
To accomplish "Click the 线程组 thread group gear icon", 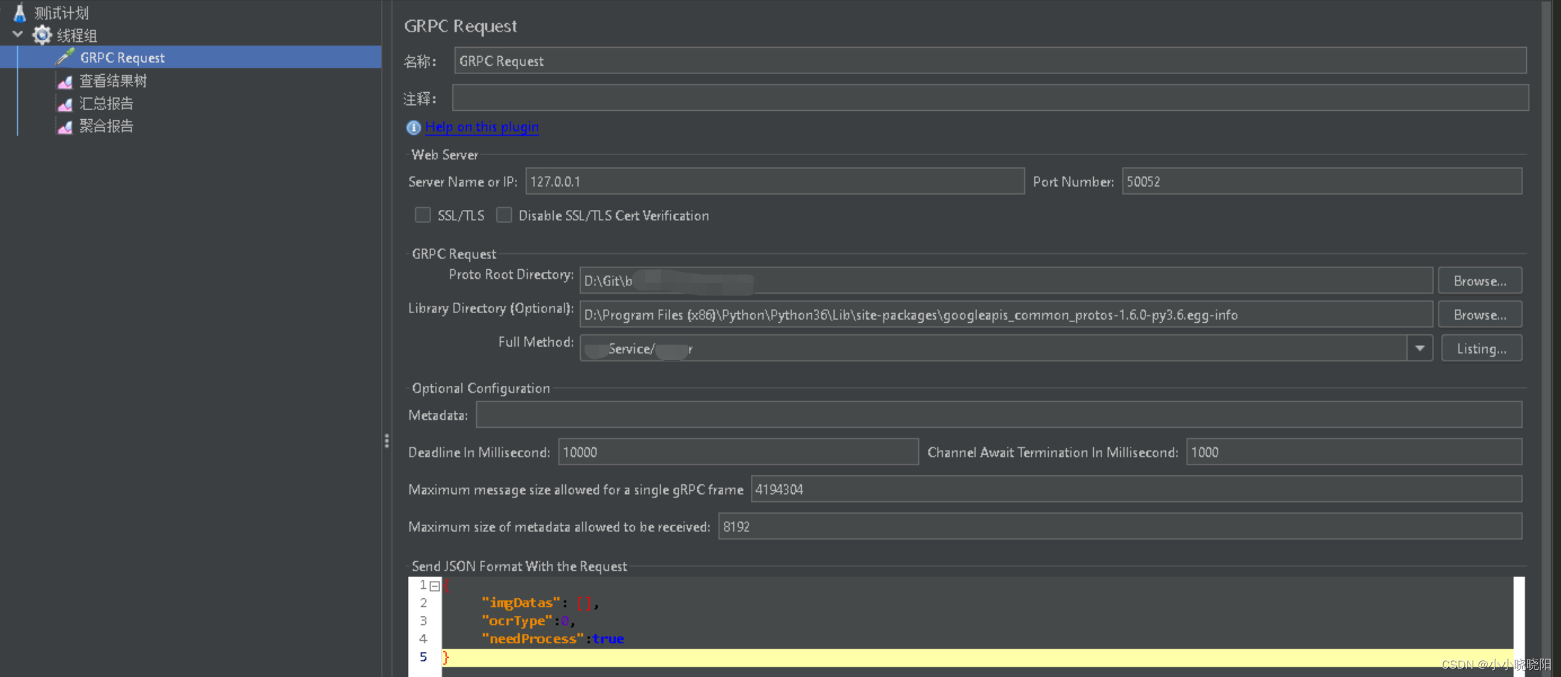I will [41, 35].
